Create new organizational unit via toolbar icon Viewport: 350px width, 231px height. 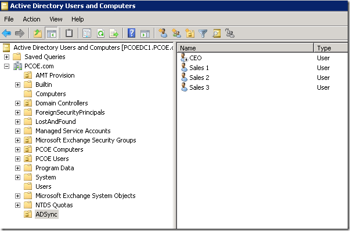tap(190, 33)
